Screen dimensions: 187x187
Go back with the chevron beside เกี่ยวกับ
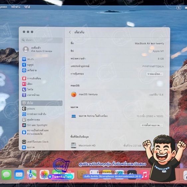[70, 32]
